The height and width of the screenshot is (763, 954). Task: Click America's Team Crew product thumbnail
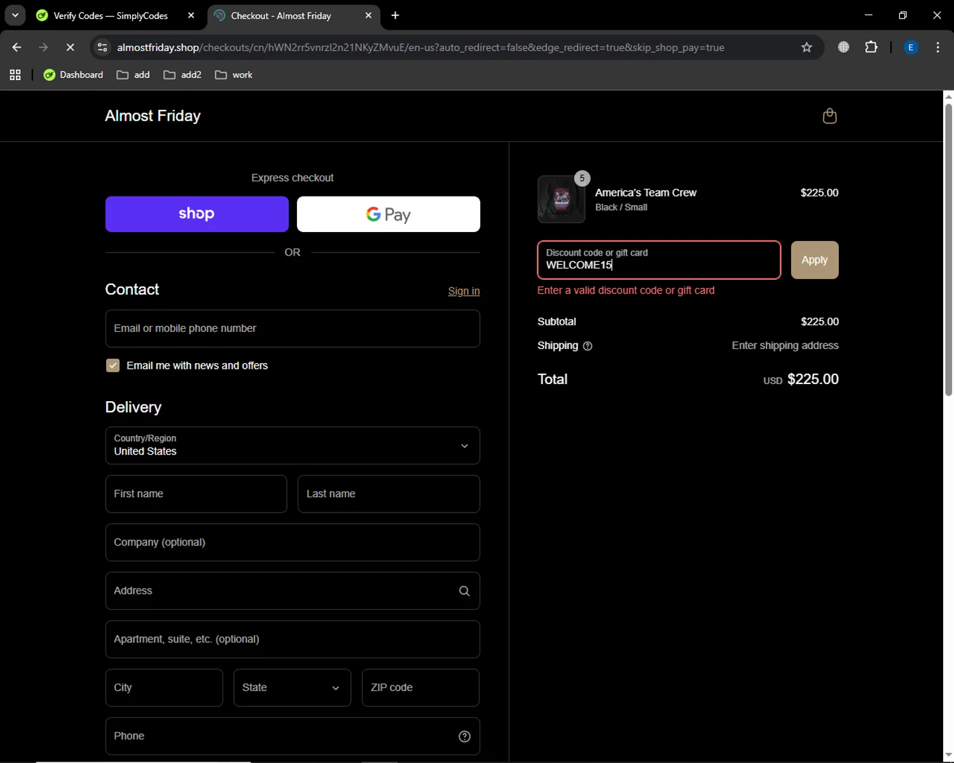562,199
